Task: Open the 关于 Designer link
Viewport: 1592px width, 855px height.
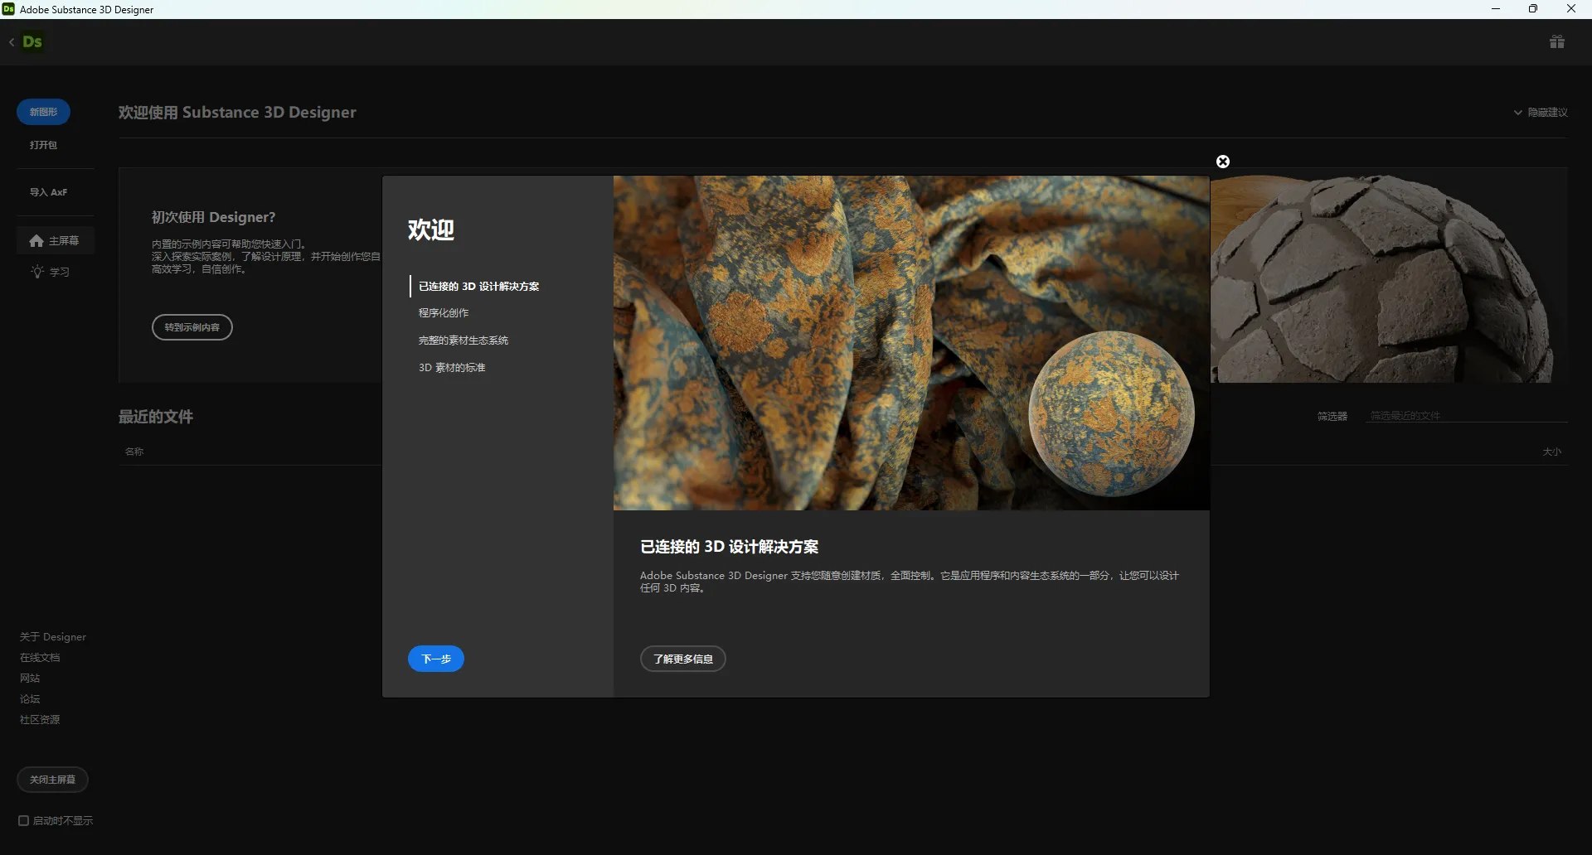Action: click(53, 637)
